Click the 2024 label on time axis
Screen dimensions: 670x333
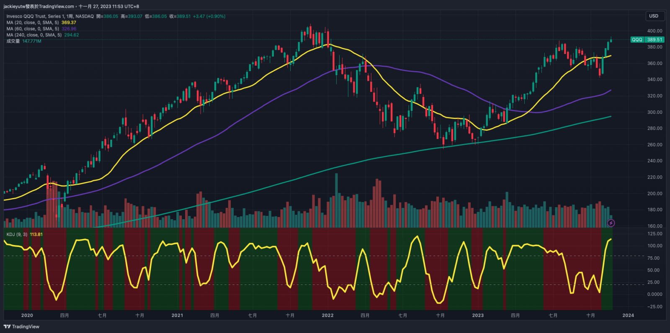[x=628, y=315]
